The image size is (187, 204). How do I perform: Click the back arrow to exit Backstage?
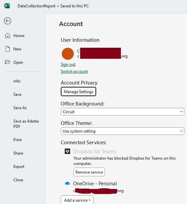coord(7,21)
